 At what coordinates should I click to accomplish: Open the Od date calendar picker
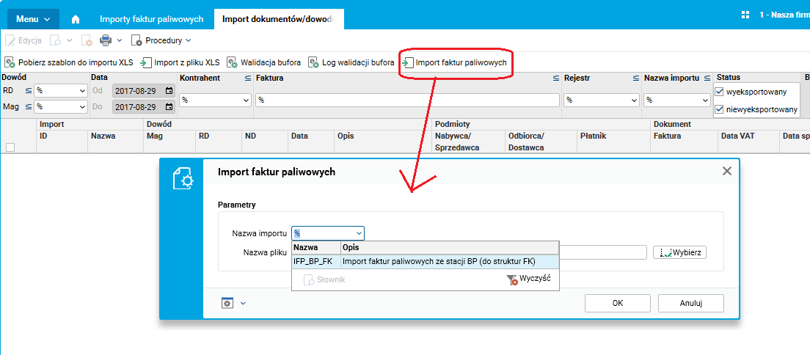click(169, 91)
